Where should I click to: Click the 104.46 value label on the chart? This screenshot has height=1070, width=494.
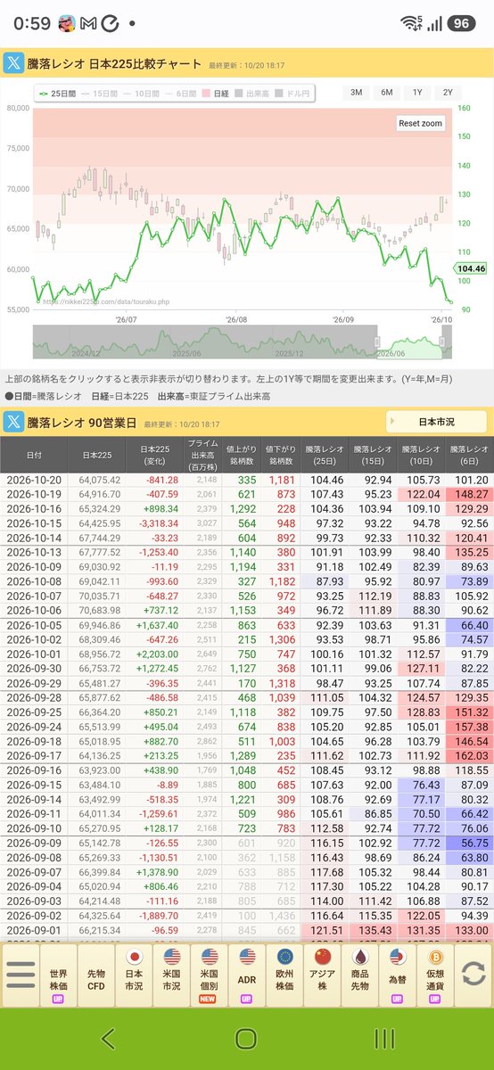[x=469, y=268]
